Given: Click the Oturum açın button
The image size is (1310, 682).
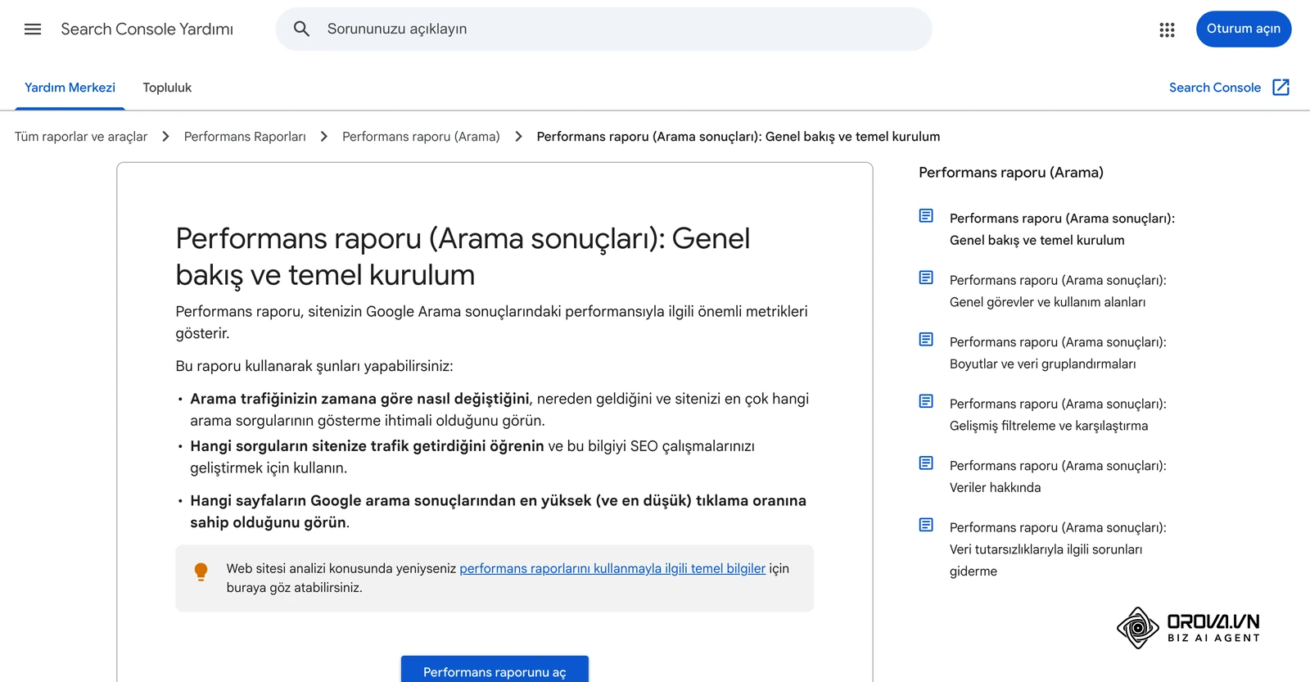Looking at the screenshot, I should (x=1244, y=29).
